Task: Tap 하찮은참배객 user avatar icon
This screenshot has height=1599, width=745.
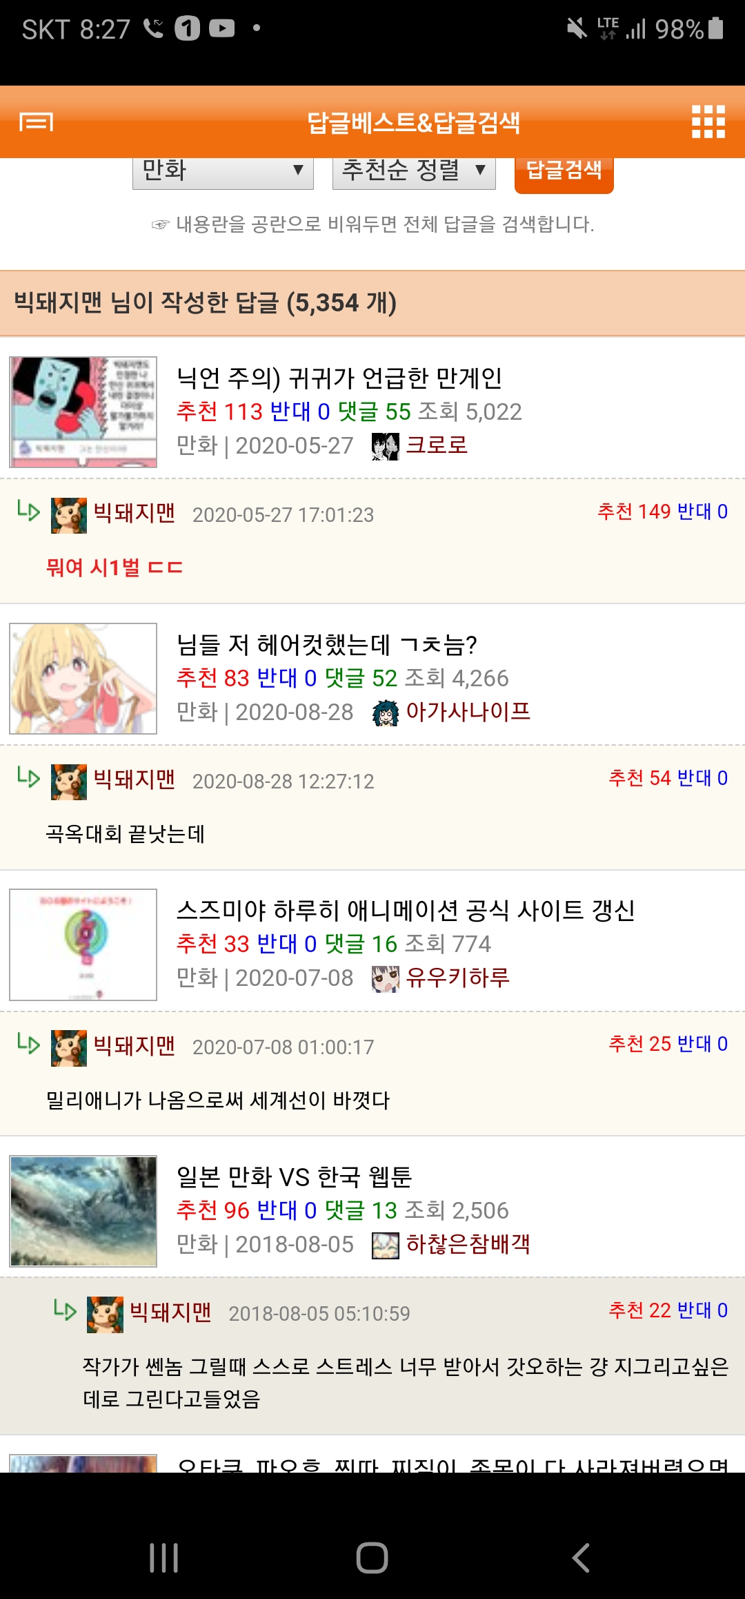Action: pyautogui.click(x=385, y=1245)
